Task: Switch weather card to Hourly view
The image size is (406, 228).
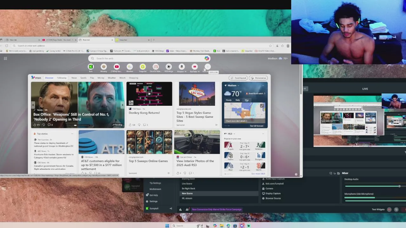Action: (x=229, y=100)
